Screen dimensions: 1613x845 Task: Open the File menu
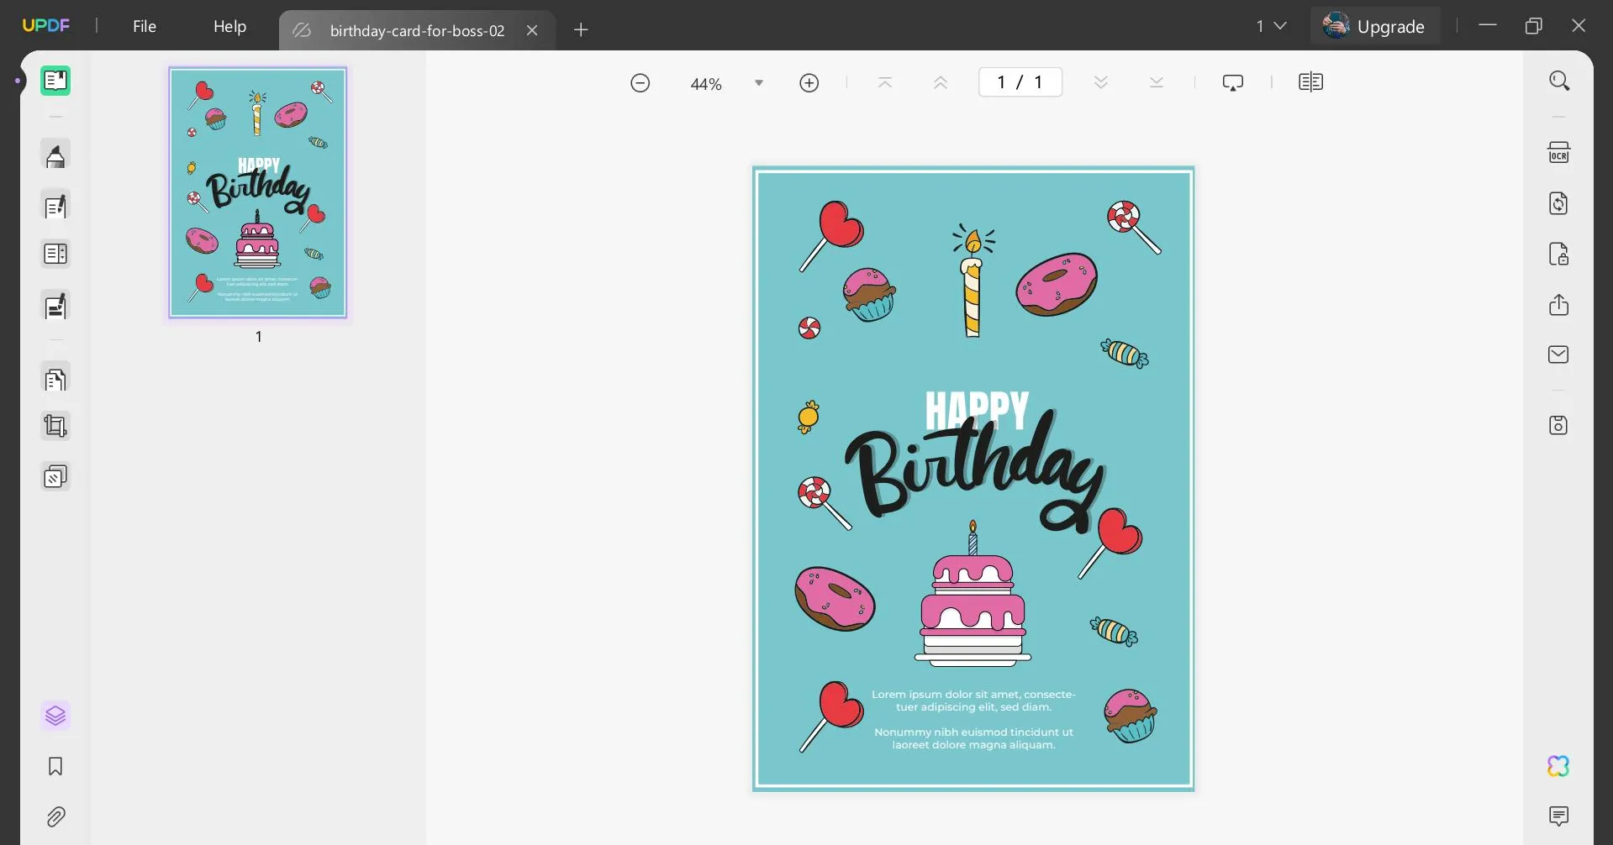click(x=145, y=26)
